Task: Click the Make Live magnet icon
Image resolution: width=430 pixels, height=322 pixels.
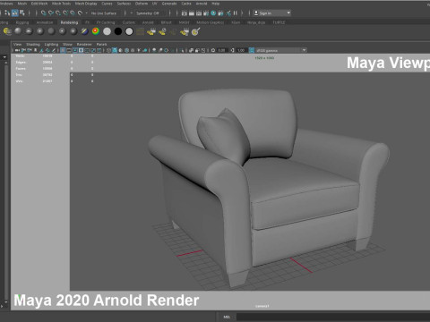Action: (x=80, y=13)
